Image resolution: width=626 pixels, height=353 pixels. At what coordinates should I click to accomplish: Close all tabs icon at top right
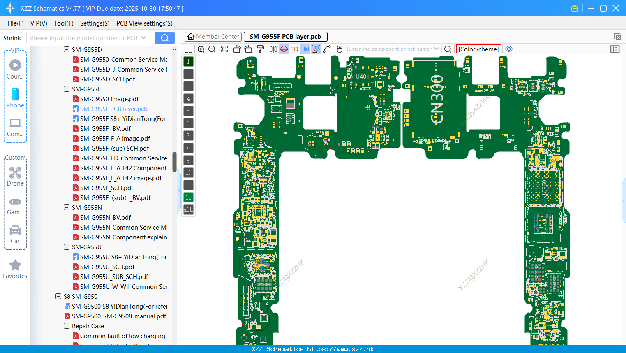(617, 37)
